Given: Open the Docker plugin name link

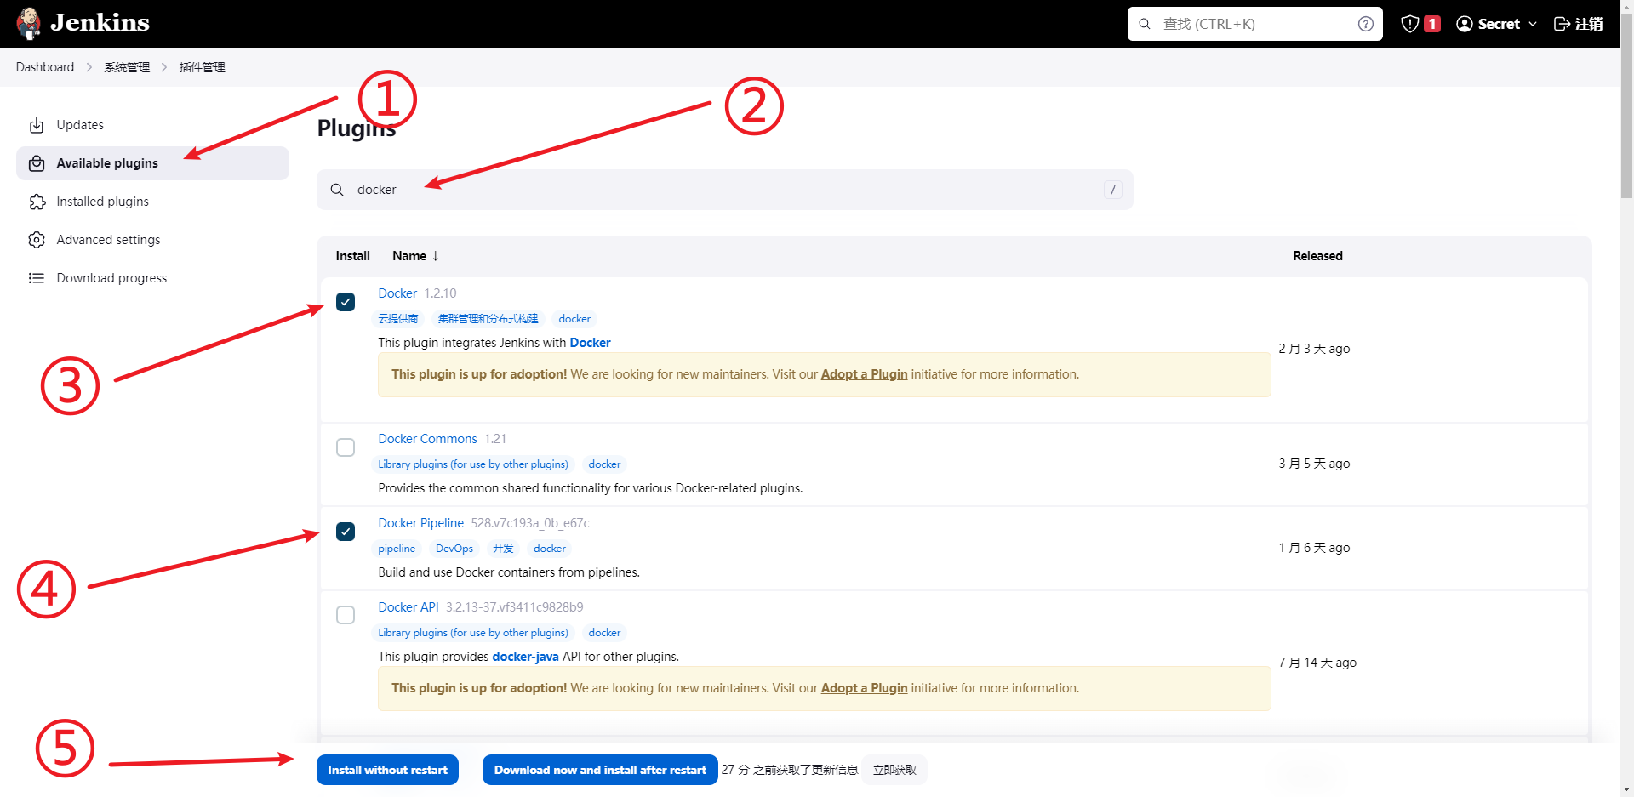Looking at the screenshot, I should (x=397, y=293).
